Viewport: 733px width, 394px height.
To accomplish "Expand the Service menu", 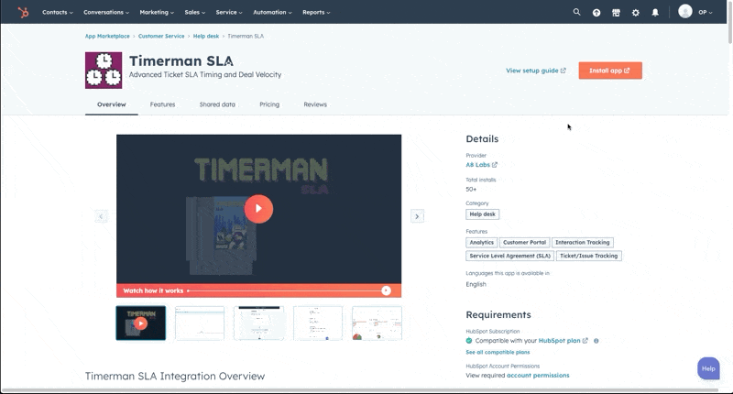I will (229, 12).
